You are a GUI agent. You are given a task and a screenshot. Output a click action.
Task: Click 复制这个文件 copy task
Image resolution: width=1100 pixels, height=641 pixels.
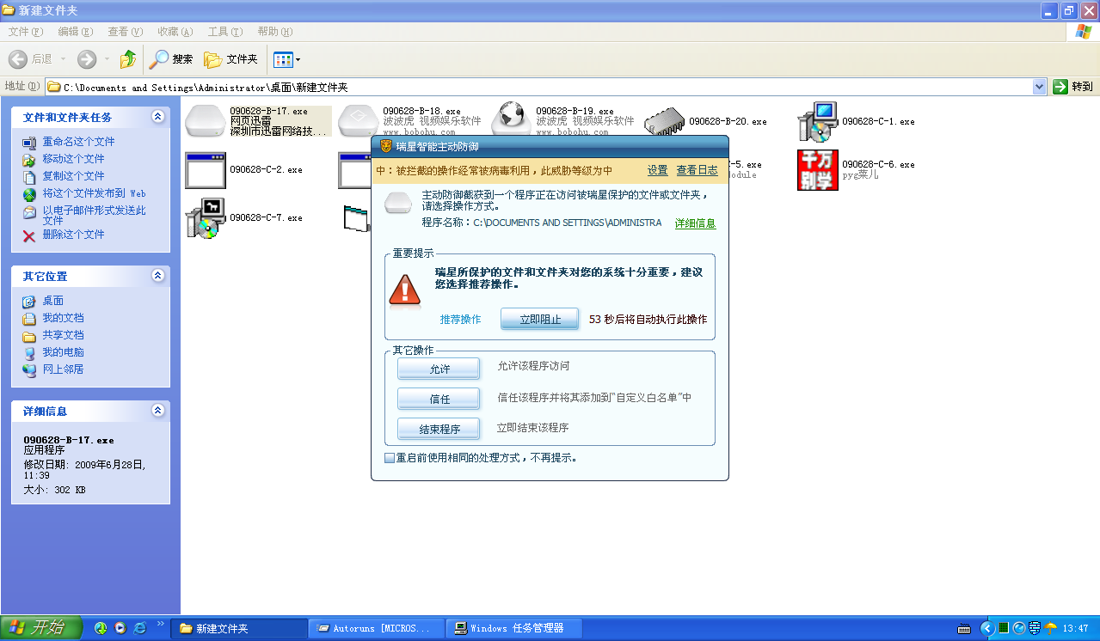73,176
